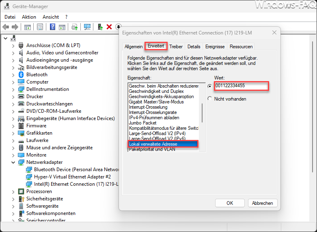Screen dimensions: 317x232
Task: Close the Eigenschaften dialog with X
Action: point(274,32)
